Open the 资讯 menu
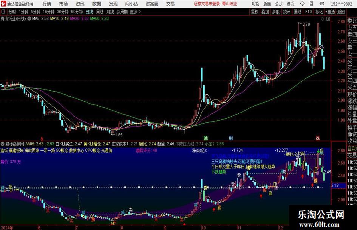The width and height of the screenshot is (357, 230). tap(80, 4)
